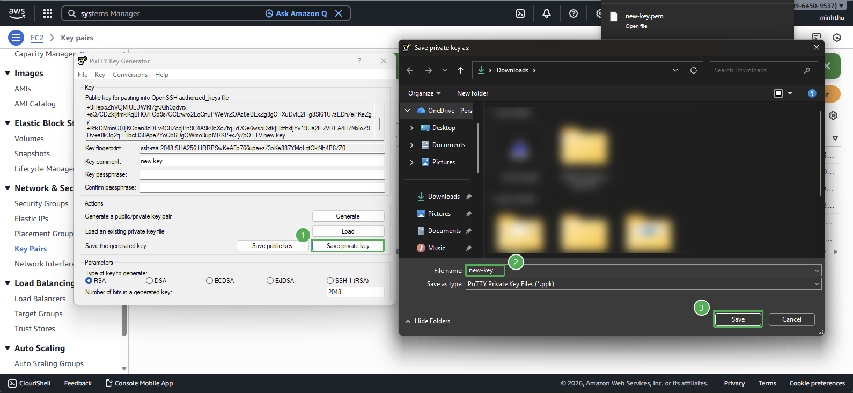The width and height of the screenshot is (853, 393).
Task: Go up one folder level
Action: click(460, 70)
